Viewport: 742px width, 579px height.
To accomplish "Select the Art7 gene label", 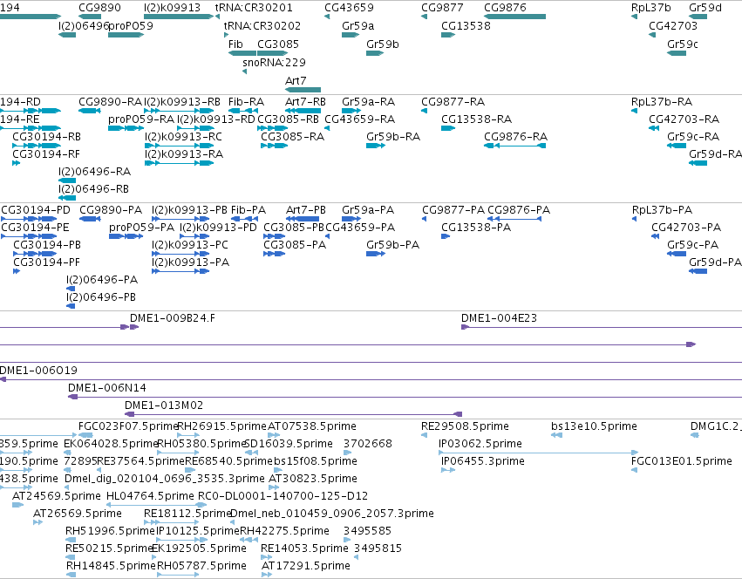I will pyautogui.click(x=296, y=80).
